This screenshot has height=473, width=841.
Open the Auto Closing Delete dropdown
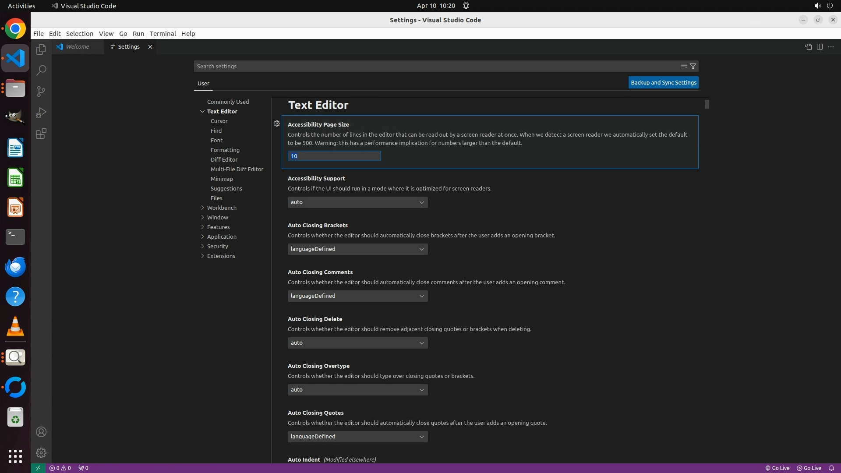[357, 343]
